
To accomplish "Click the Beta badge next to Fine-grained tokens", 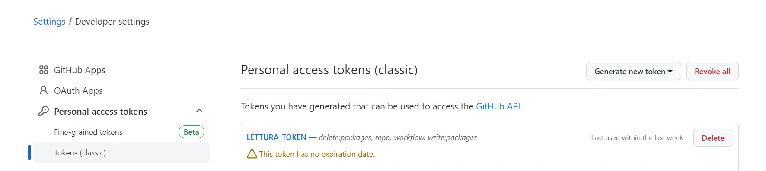I will (191, 132).
